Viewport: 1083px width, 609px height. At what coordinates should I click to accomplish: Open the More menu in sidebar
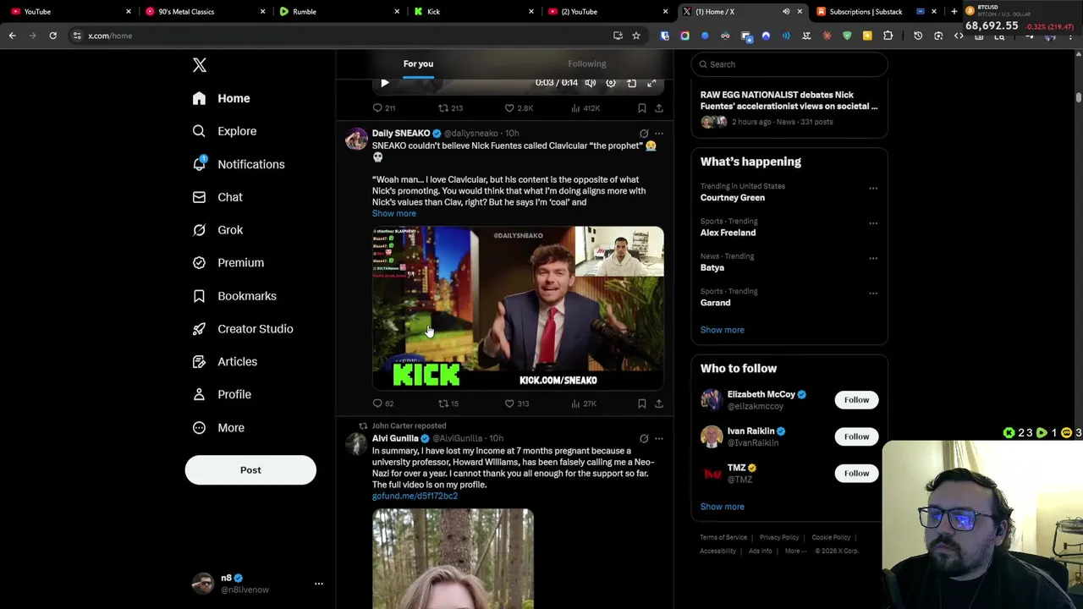pyautogui.click(x=218, y=428)
